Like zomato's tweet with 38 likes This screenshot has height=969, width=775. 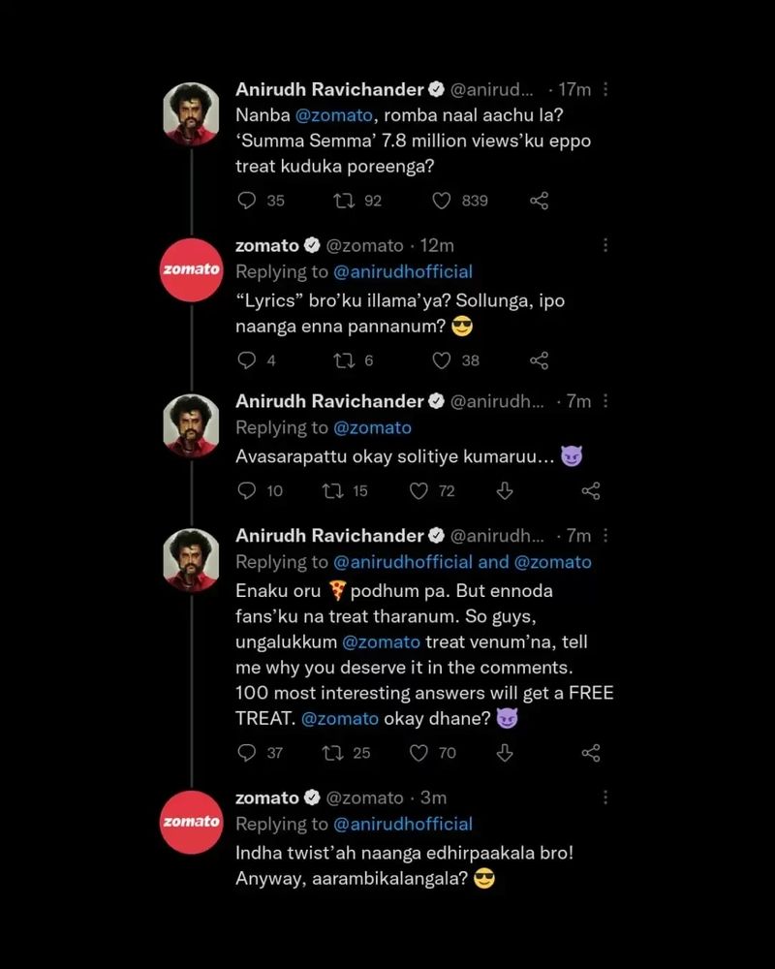(x=442, y=360)
